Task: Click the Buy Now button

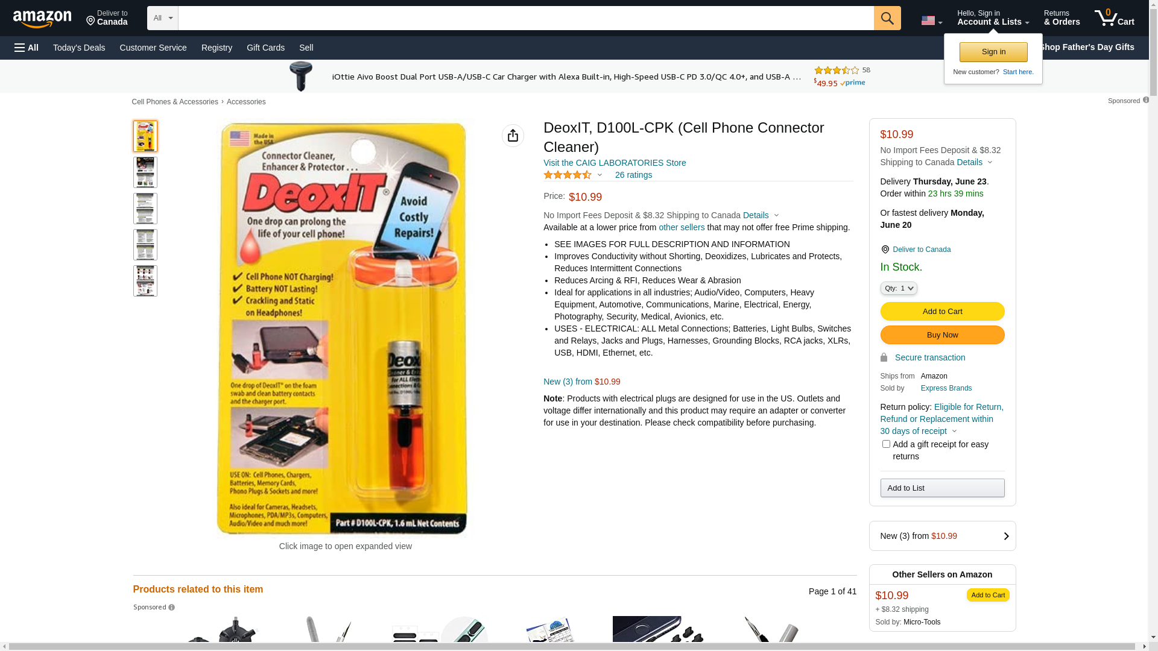Action: [942, 335]
